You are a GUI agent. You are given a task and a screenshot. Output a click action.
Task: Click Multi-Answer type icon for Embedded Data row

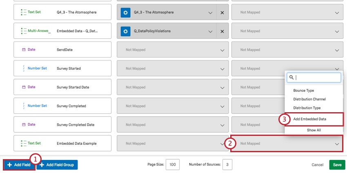(x=23, y=31)
